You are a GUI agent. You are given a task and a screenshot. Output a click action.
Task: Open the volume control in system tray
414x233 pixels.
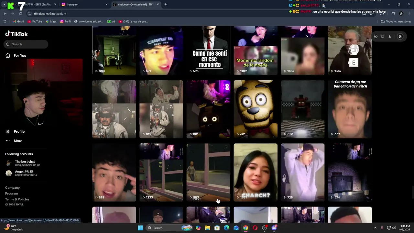[394, 228]
